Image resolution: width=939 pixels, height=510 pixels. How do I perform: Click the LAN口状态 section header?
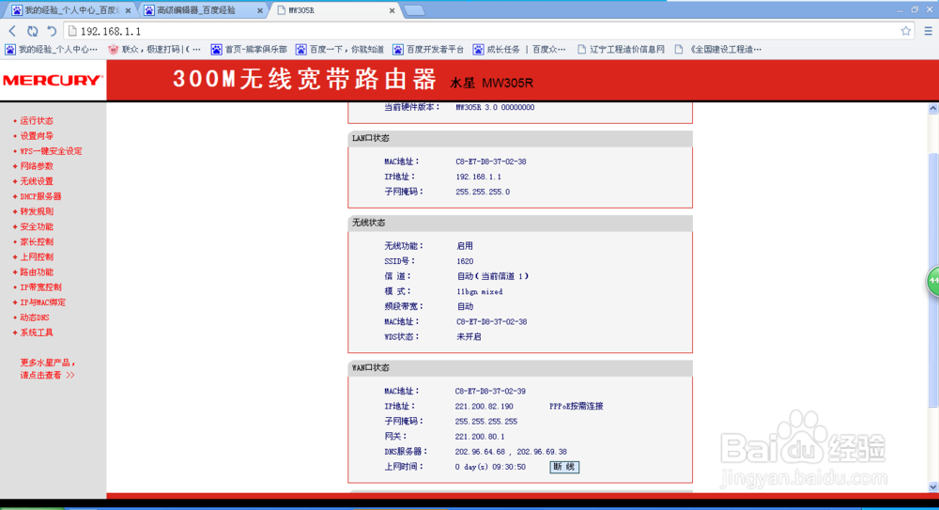(x=520, y=138)
